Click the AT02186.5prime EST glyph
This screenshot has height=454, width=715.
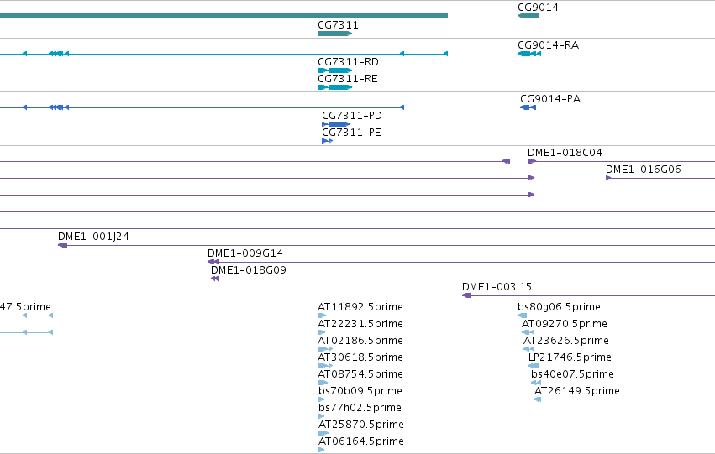325,349
